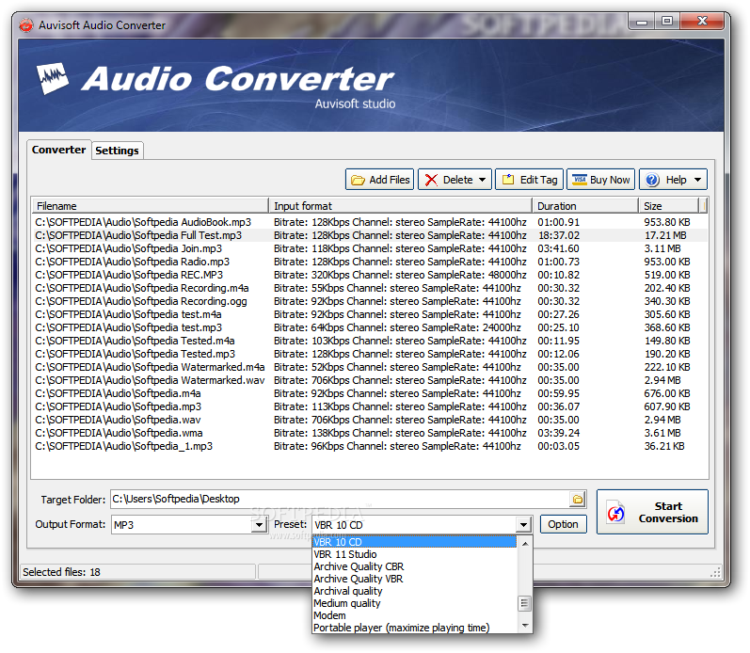Select Softpedia Watermarked.wav row
750x653 pixels.
[x=369, y=380]
